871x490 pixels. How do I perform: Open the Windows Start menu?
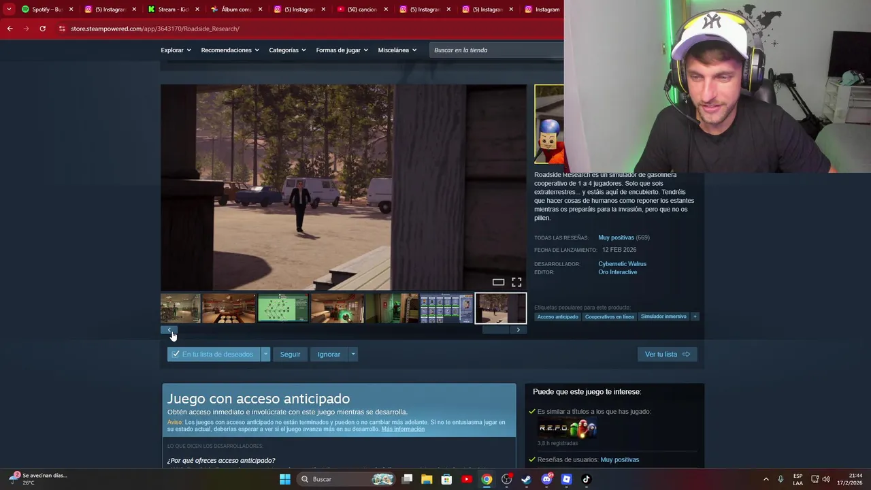click(285, 479)
